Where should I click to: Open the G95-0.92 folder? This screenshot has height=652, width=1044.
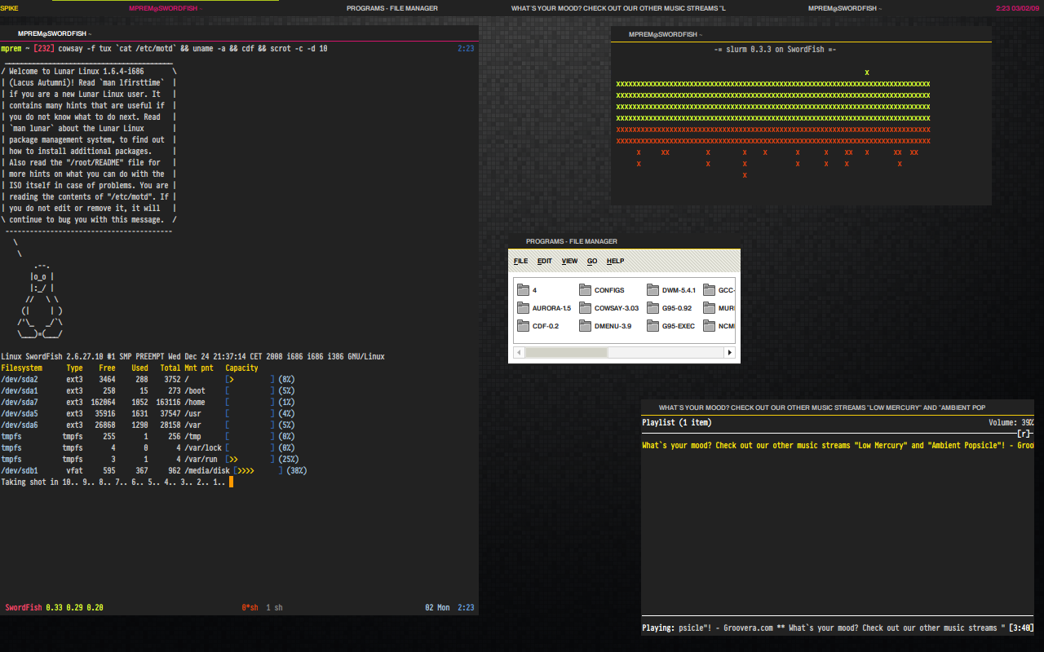point(670,308)
